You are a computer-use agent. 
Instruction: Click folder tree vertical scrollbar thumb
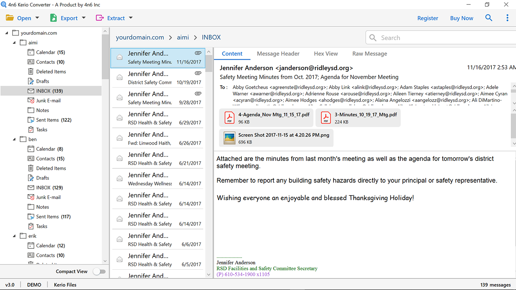click(x=105, y=57)
